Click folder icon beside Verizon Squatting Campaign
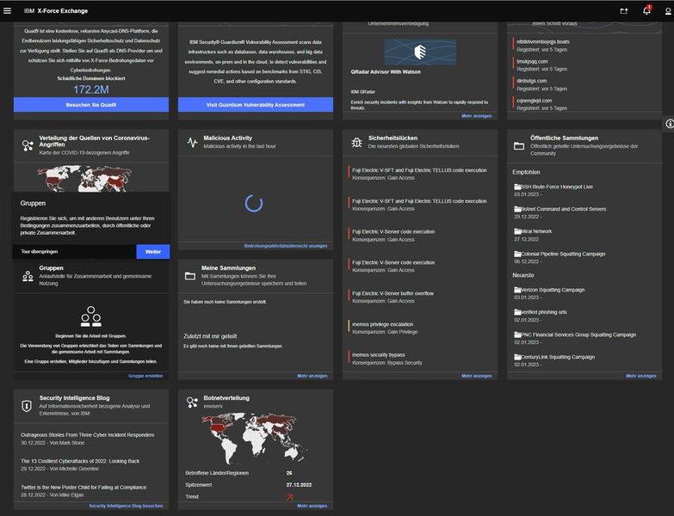The width and height of the screenshot is (674, 516). (x=517, y=290)
